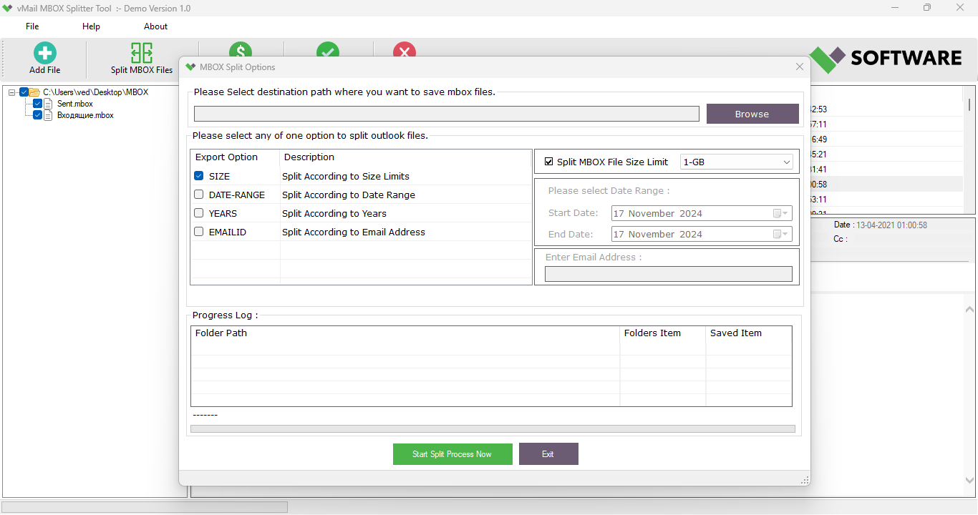This screenshot has width=978, height=515.
Task: Click Start Split Process Now button
Action: (452, 454)
